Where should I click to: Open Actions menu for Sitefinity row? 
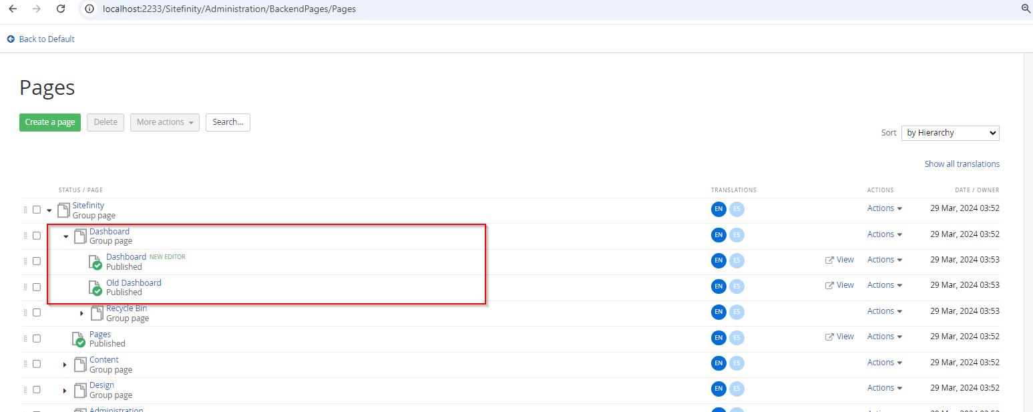[885, 208]
